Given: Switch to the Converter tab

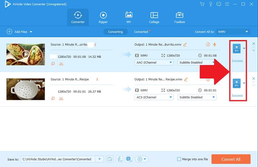Looking at the screenshot, I should (x=78, y=17).
